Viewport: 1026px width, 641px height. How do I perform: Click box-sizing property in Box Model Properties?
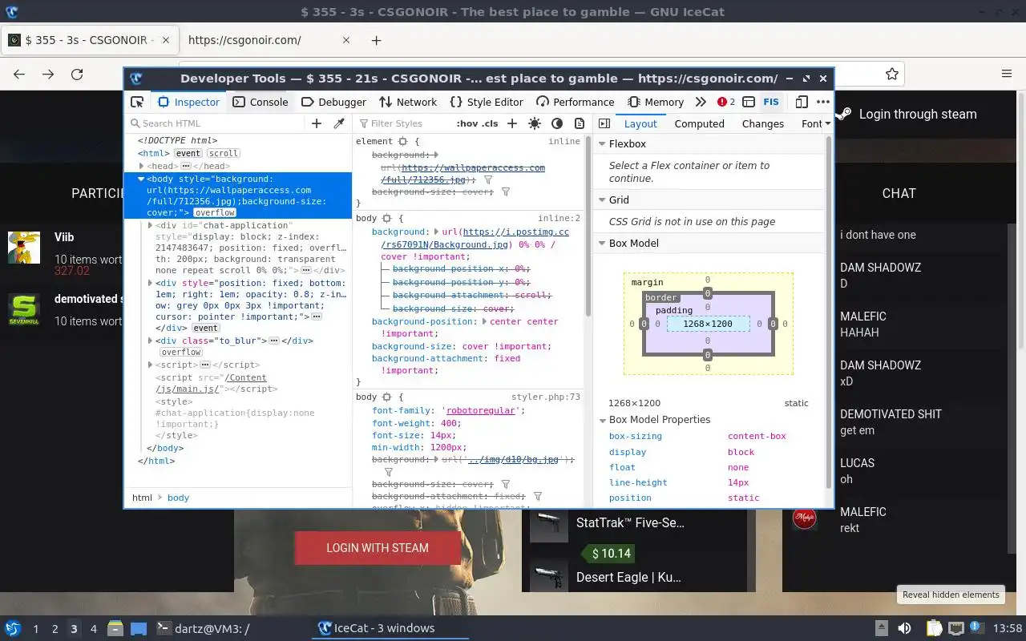click(636, 437)
